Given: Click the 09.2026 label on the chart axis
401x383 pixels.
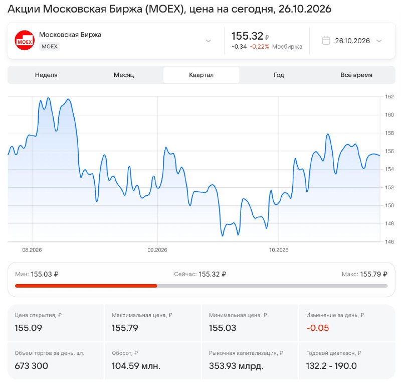Looking at the screenshot, I should click(157, 250).
